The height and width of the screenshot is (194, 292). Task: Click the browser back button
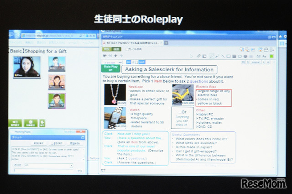point(11,35)
